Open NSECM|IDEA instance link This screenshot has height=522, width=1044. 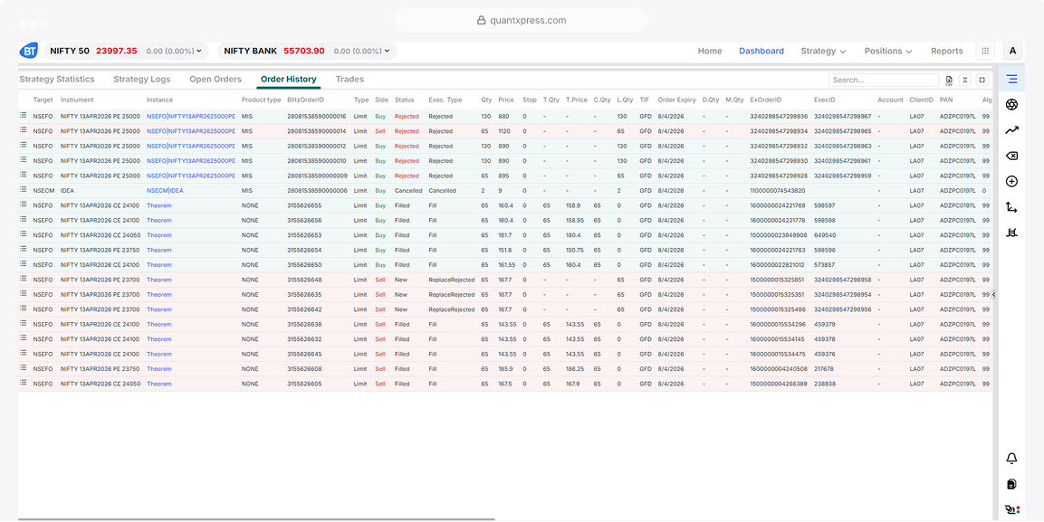point(165,191)
